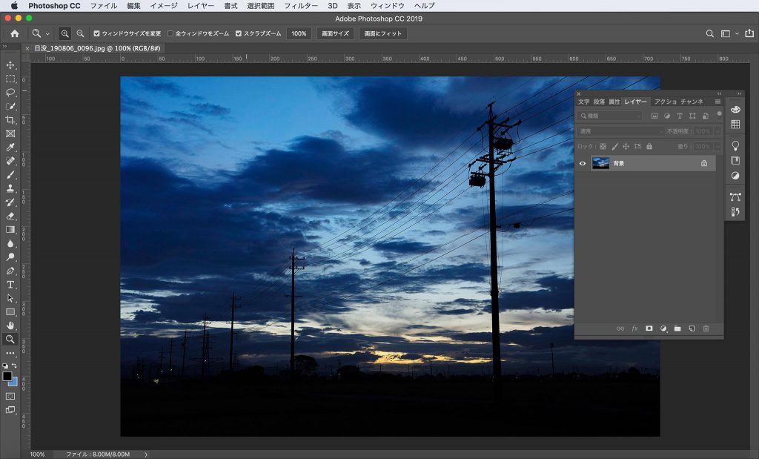The image size is (759, 459).
Task: Switch to the 文字 tab
Action: coord(584,102)
